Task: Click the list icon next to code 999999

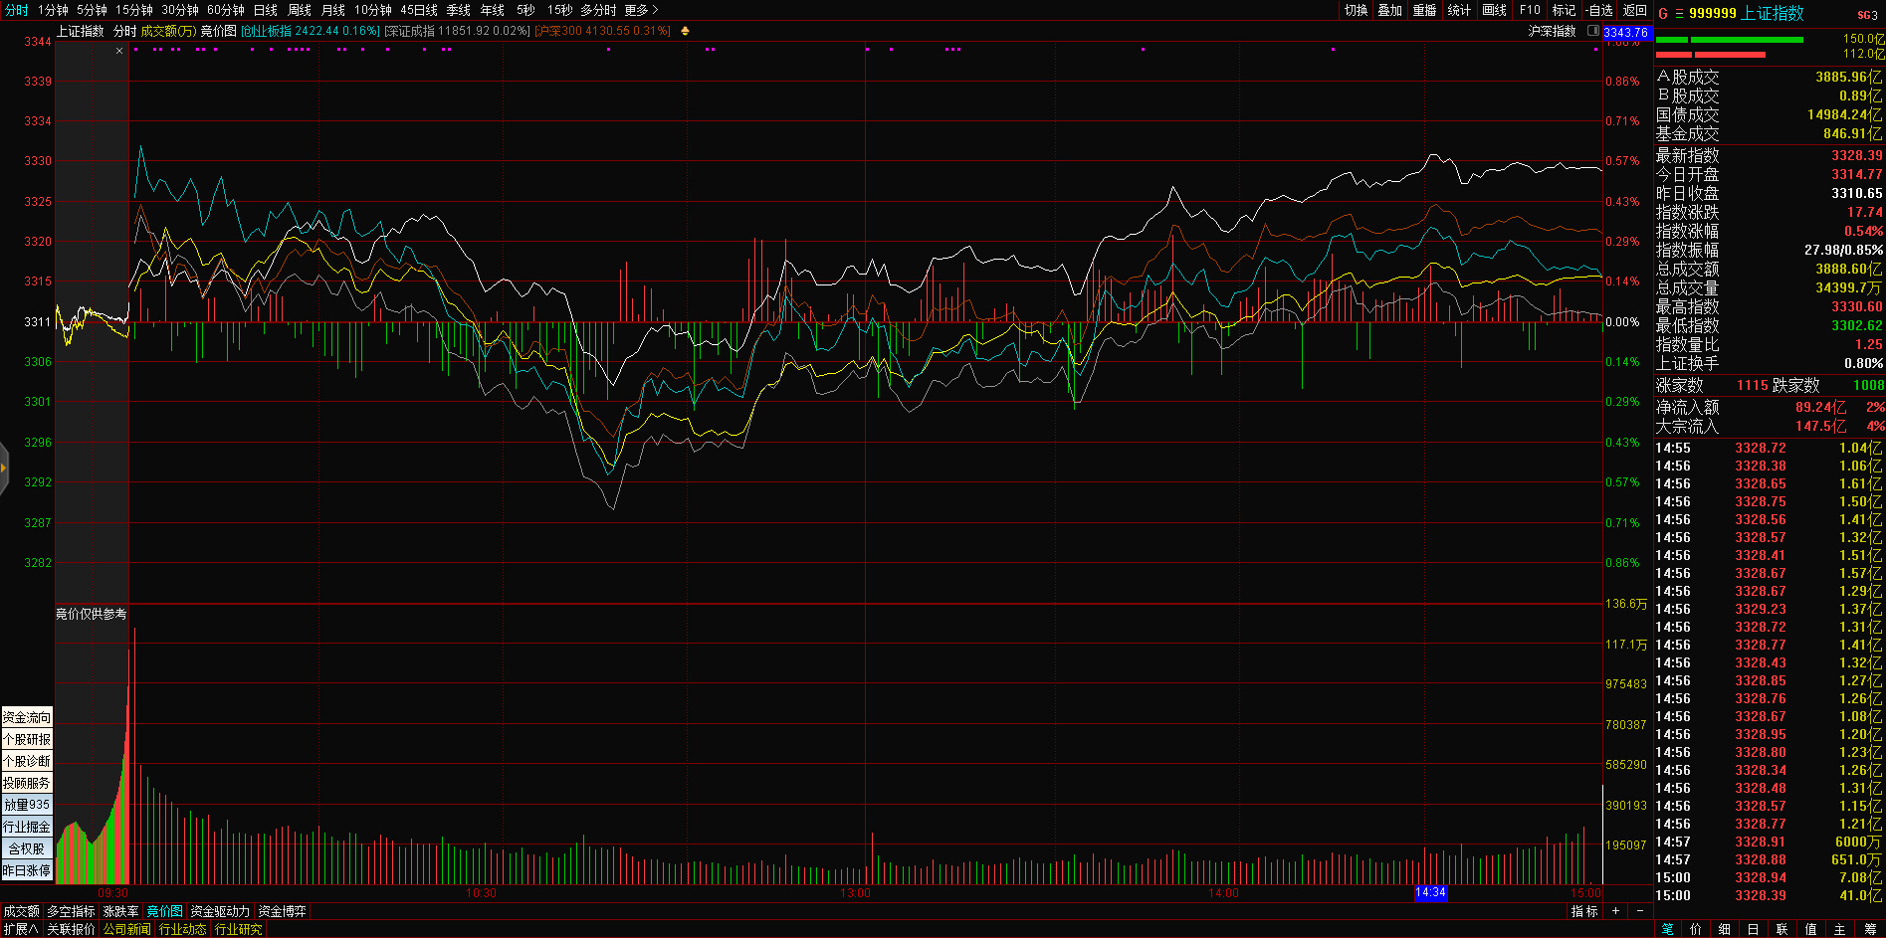Action: (1678, 14)
